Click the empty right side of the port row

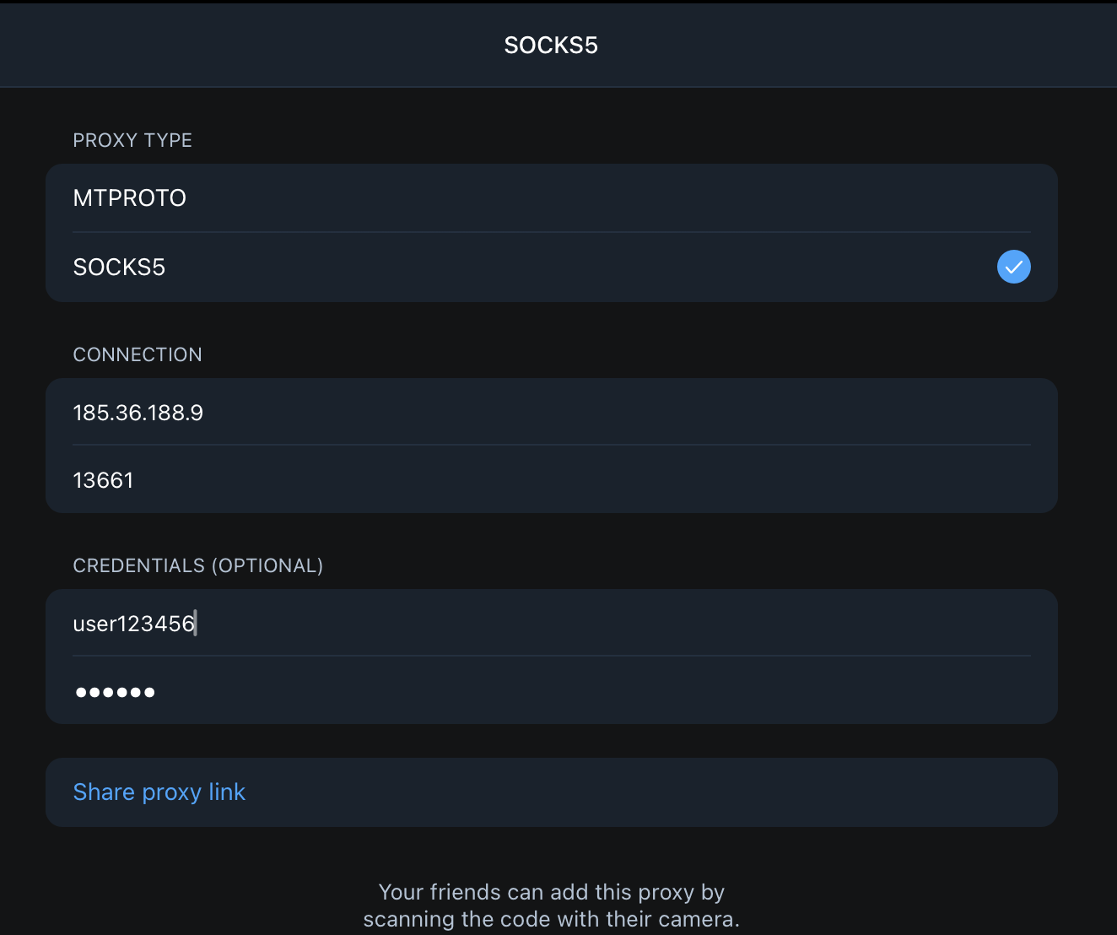pos(759,480)
